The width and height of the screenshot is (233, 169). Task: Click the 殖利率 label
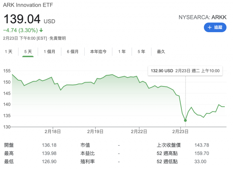[87, 161]
